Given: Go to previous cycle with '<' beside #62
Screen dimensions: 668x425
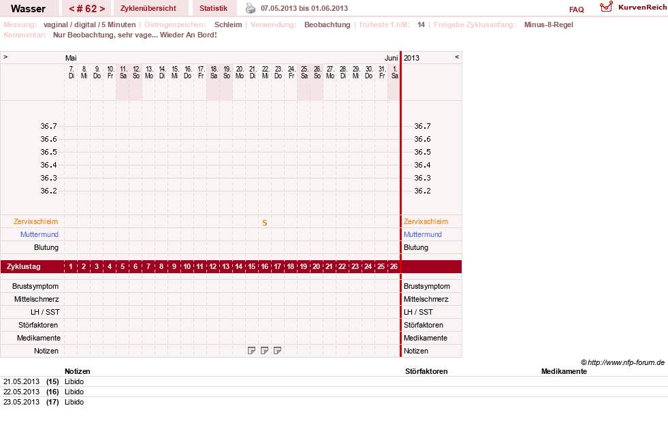Looking at the screenshot, I should click(x=71, y=9).
